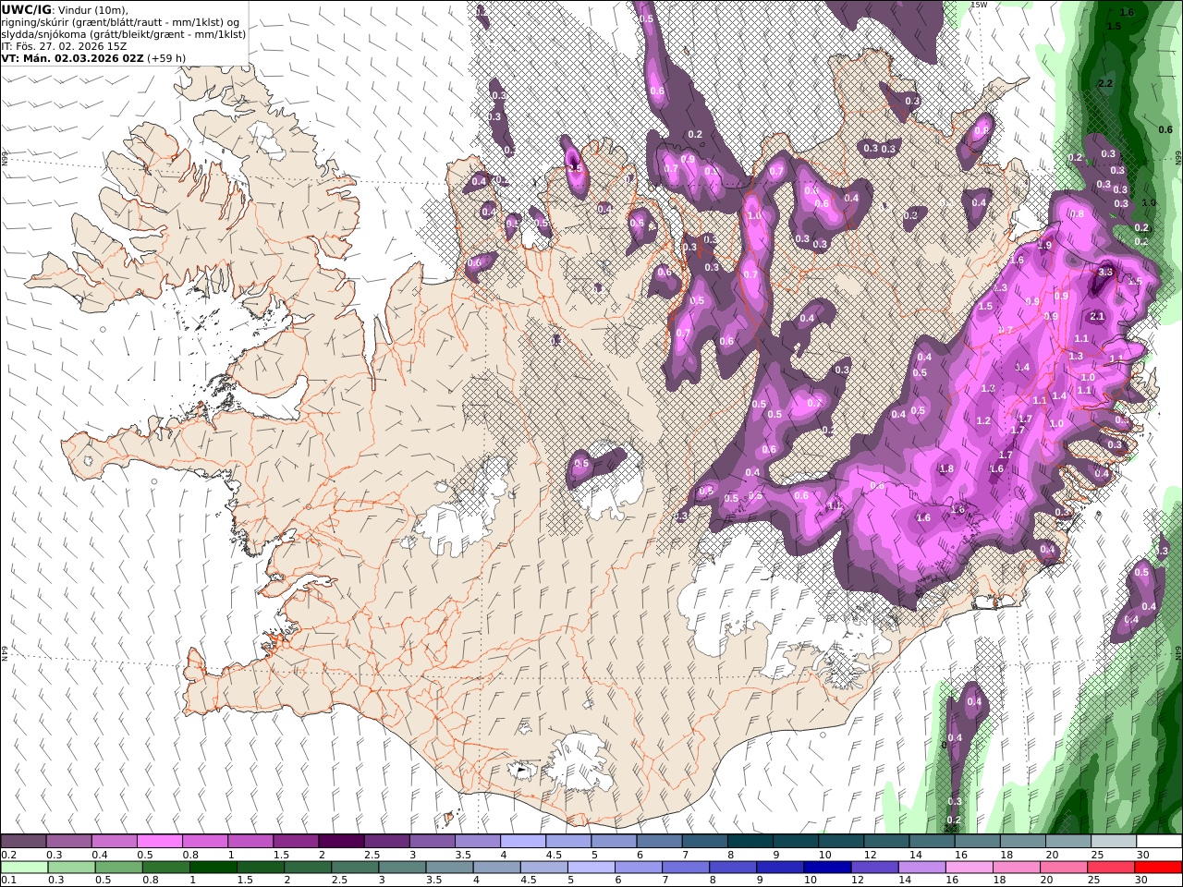The width and height of the screenshot is (1183, 887).
Task: Click the 'rigning/skúrir' legend description line
Action: pyautogui.click(x=120, y=22)
